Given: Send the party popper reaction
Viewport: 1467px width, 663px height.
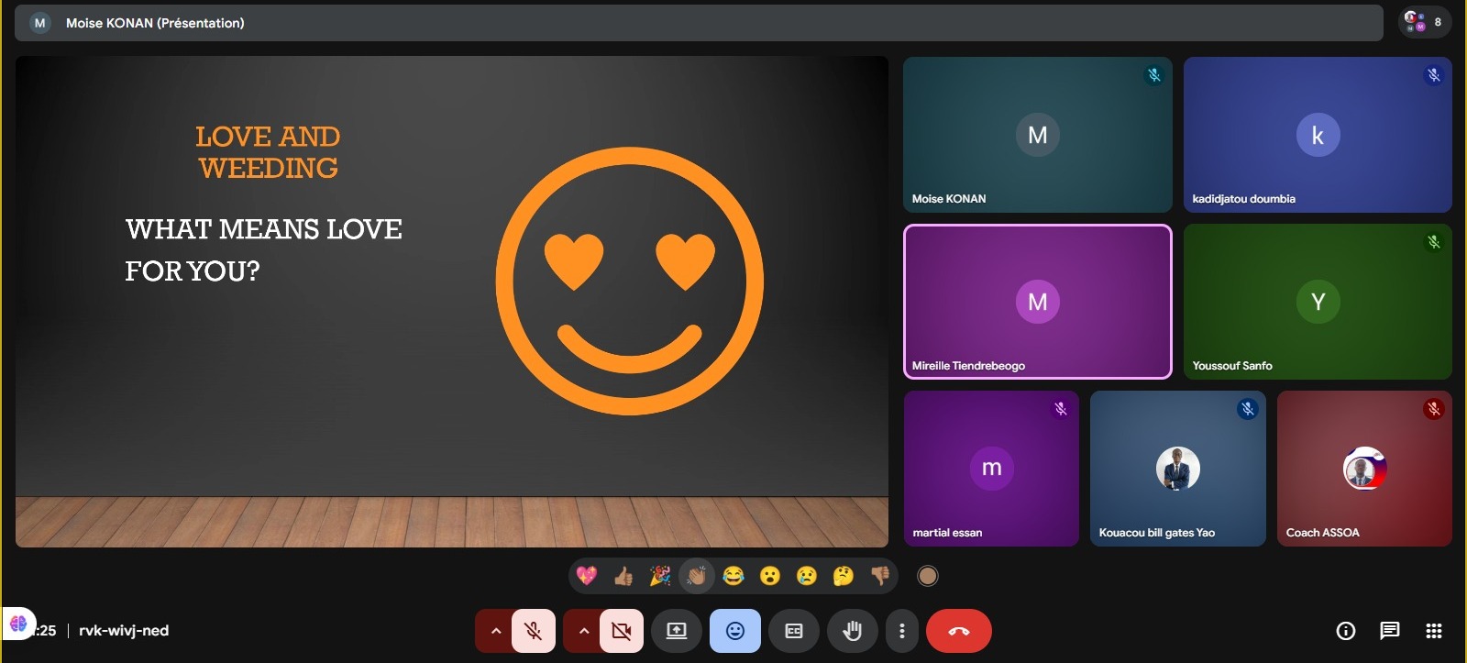Looking at the screenshot, I should [660, 576].
